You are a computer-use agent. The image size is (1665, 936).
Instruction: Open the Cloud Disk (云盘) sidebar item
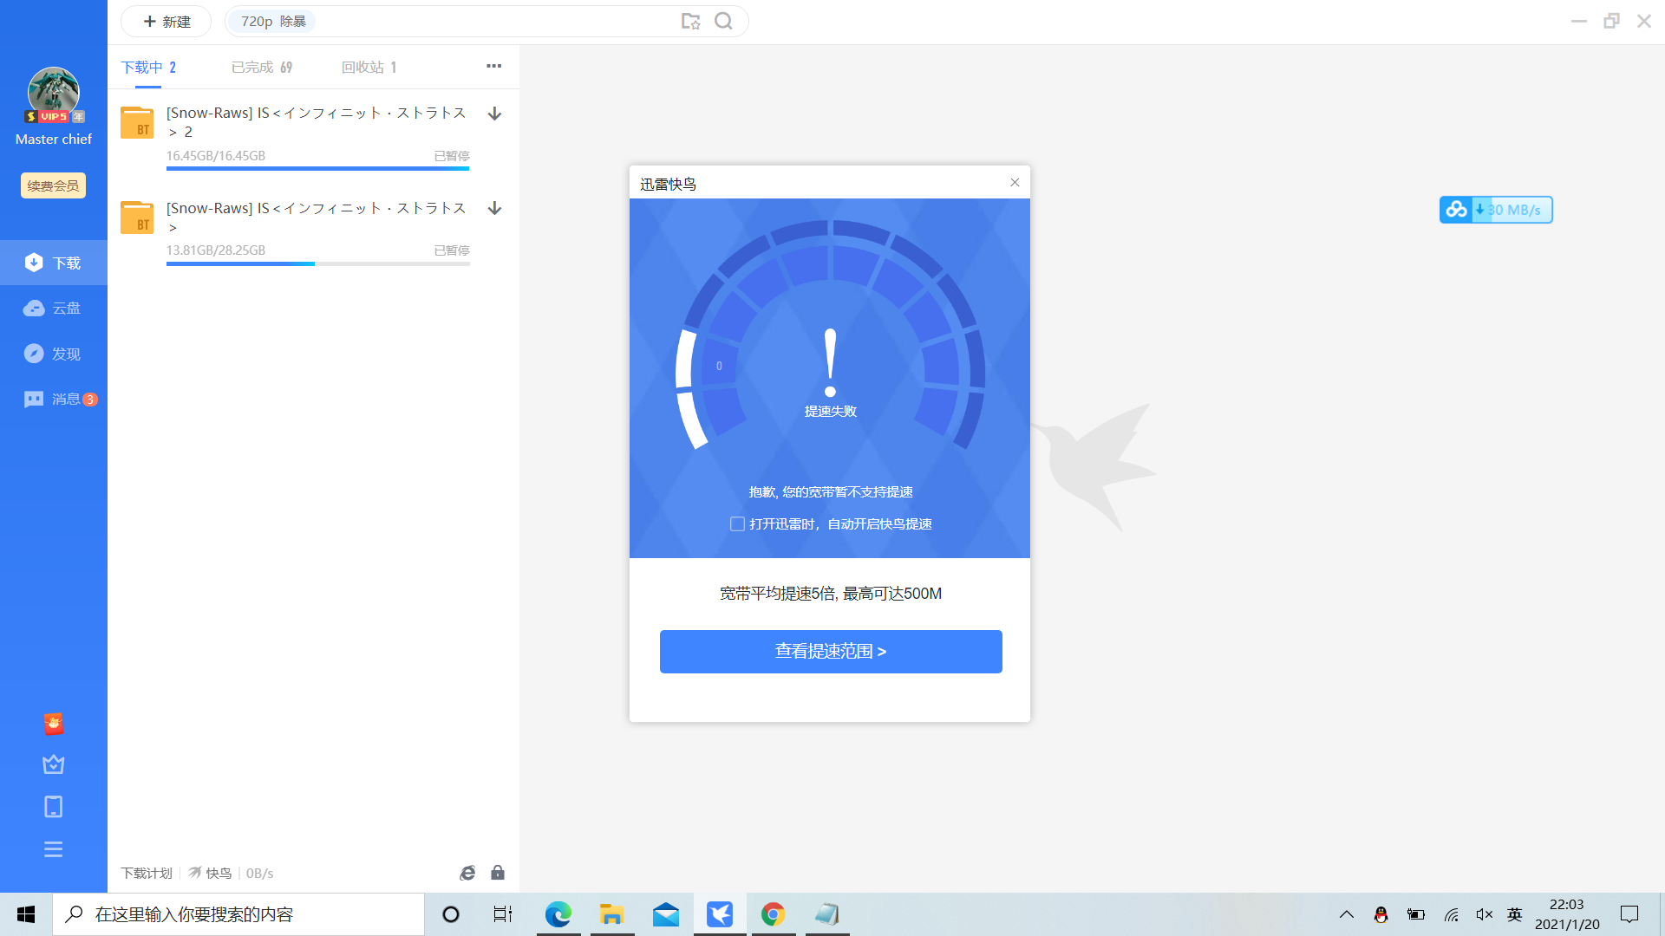[53, 309]
